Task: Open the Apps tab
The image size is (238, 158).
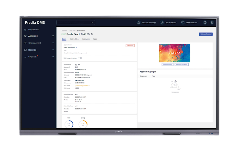Action: [x=95, y=39]
